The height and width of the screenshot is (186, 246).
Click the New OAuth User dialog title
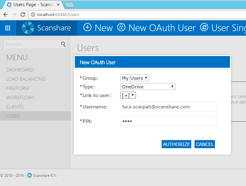tap(98, 62)
